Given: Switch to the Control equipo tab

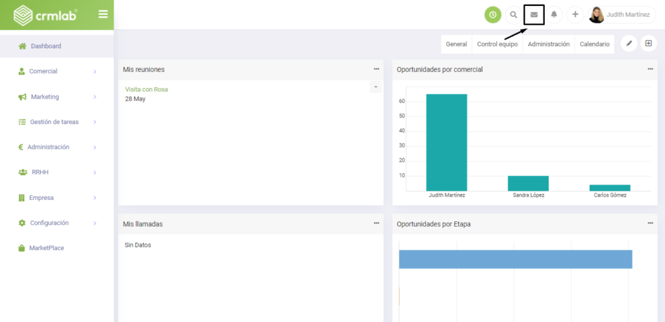Looking at the screenshot, I should (497, 44).
